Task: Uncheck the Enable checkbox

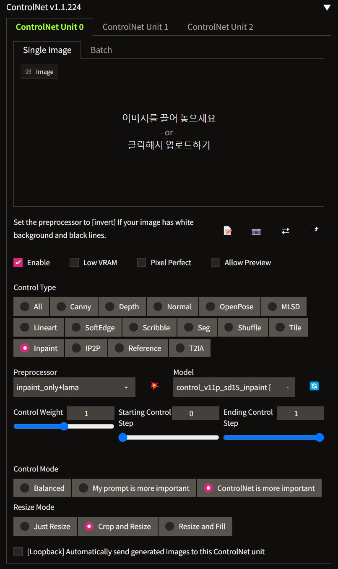Action: coord(18,263)
